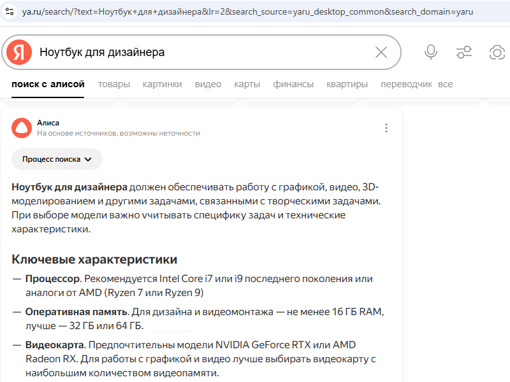Click the browser address bar URL

click(x=247, y=11)
